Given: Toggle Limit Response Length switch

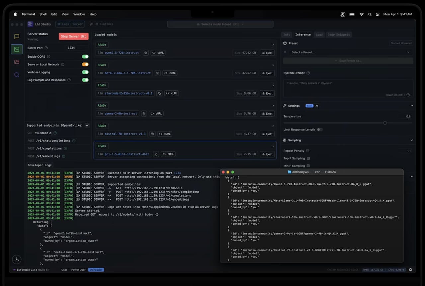Looking at the screenshot, I should click(320, 130).
